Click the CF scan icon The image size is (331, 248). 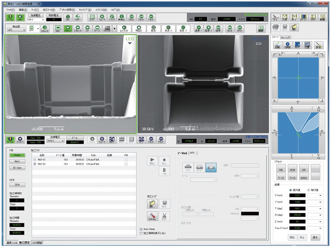click(87, 29)
